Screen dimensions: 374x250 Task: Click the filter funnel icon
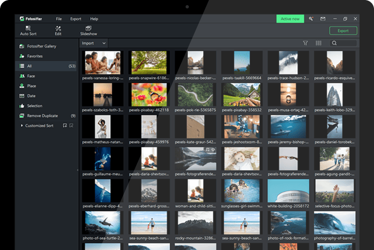click(305, 43)
